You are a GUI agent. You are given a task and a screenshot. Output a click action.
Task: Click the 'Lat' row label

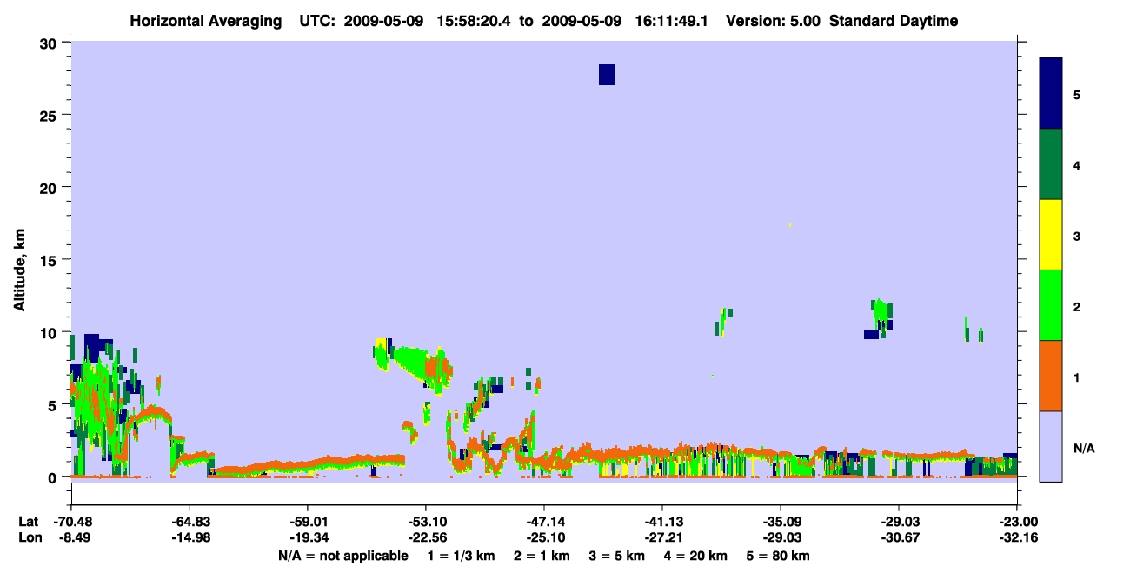pos(28,522)
